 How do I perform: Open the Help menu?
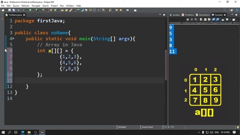click(78, 6)
